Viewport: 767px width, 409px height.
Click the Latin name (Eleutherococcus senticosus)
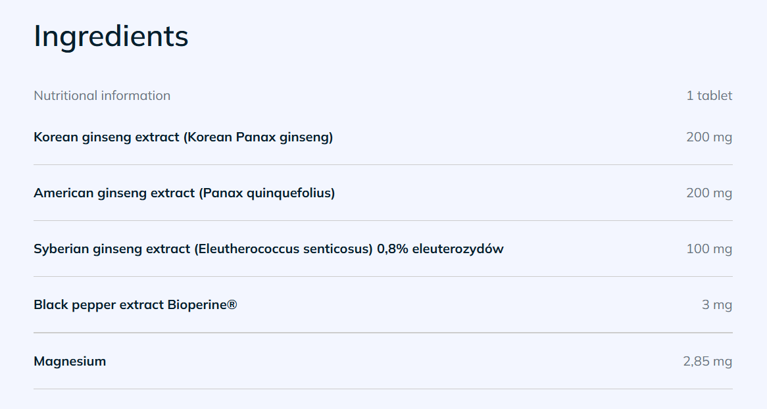click(x=284, y=249)
